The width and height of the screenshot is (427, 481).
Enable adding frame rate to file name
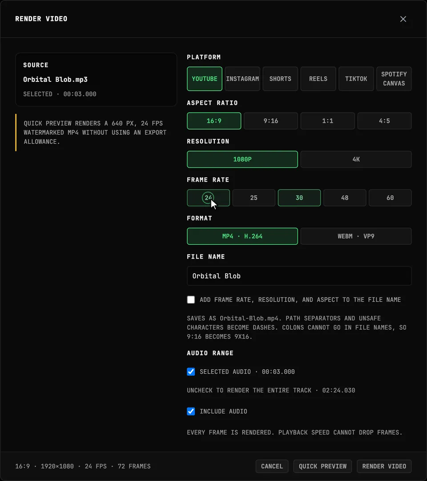pyautogui.click(x=191, y=300)
